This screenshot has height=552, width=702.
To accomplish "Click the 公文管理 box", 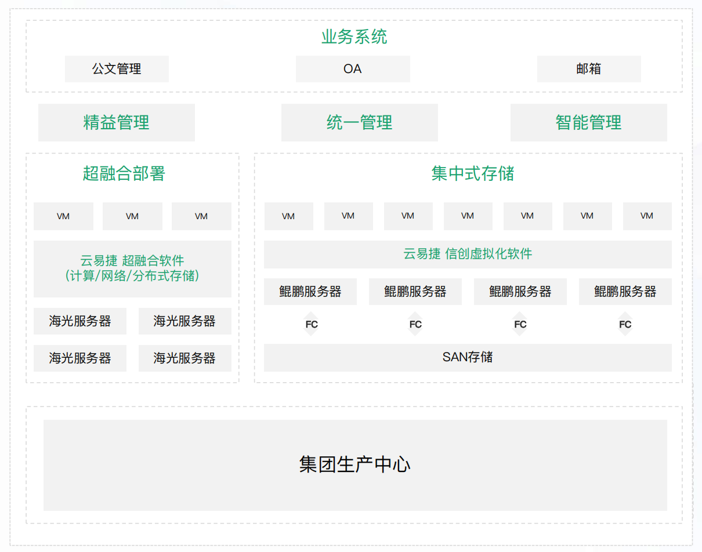I will coord(117,69).
